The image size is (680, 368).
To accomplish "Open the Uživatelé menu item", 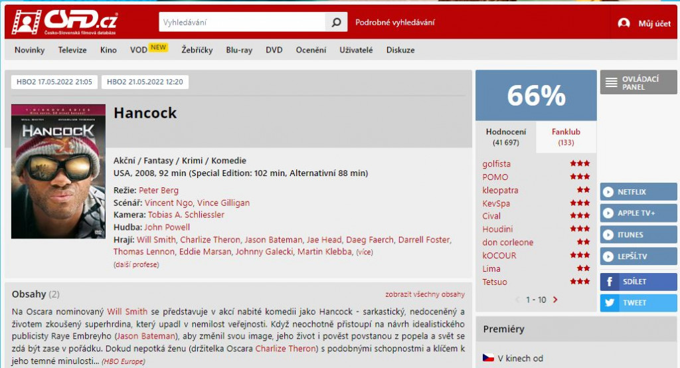I will 356,50.
